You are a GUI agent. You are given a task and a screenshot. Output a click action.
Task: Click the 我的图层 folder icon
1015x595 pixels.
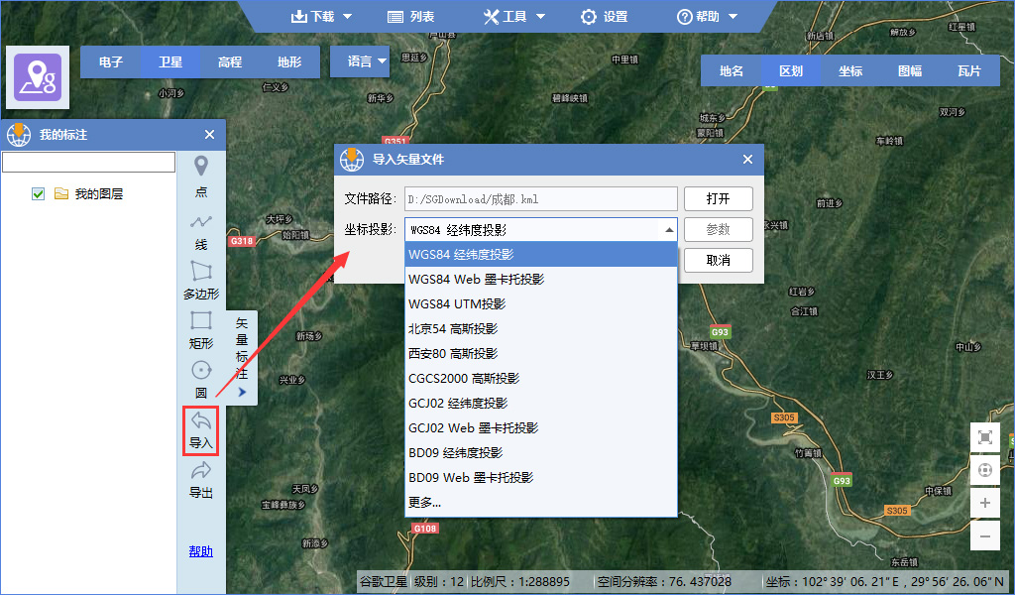(61, 193)
